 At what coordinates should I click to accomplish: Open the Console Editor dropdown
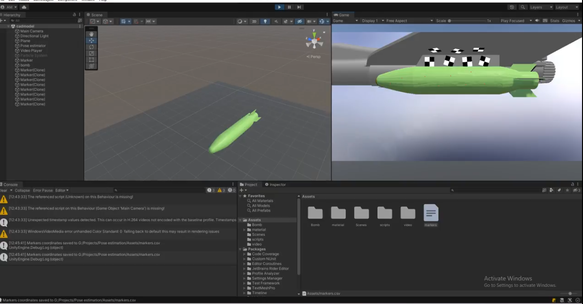coord(62,190)
